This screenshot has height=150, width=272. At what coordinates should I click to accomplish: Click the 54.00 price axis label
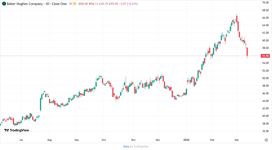coord(265,63)
